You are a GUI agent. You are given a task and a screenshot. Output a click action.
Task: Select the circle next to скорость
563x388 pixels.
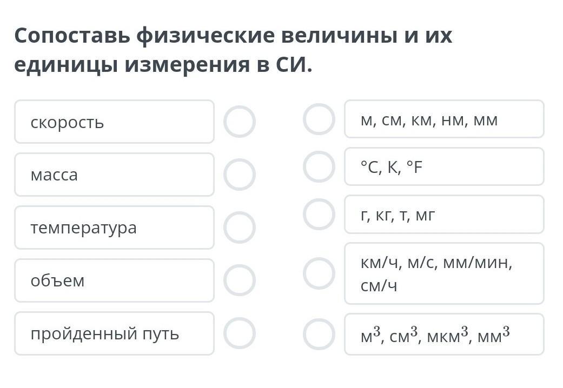click(x=239, y=122)
